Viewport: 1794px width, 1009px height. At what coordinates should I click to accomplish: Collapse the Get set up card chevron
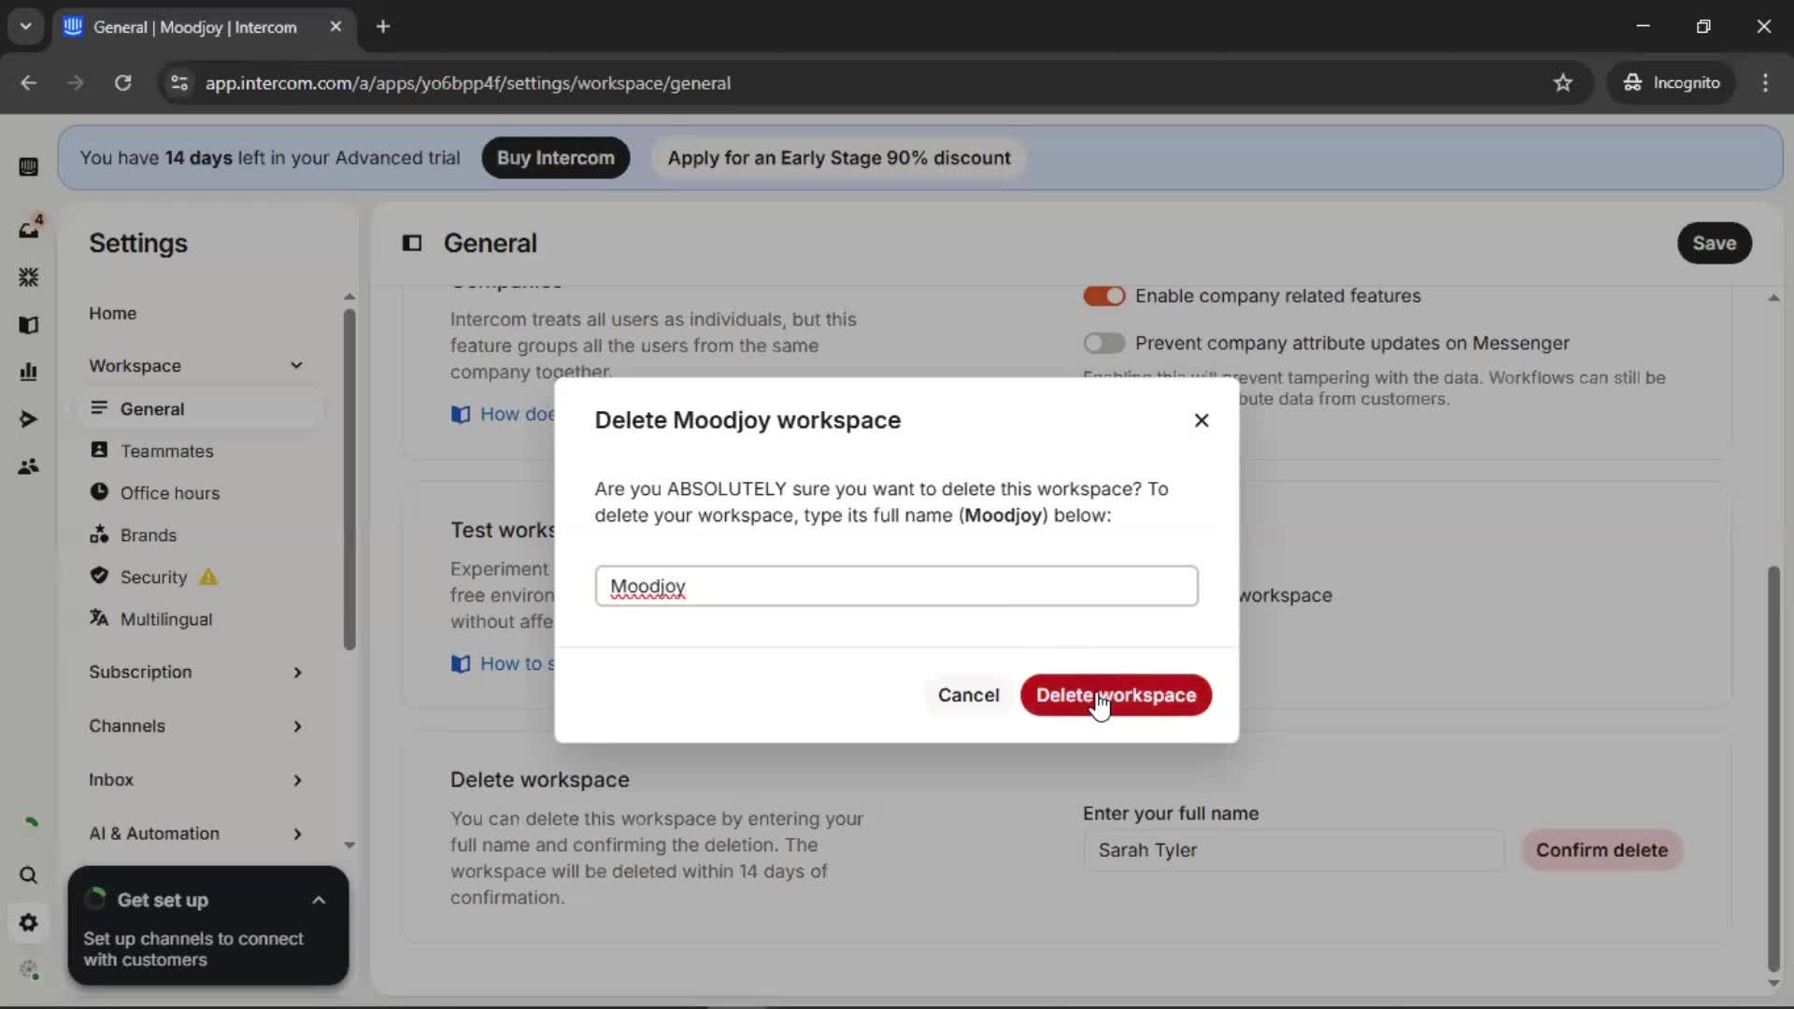pos(319,901)
